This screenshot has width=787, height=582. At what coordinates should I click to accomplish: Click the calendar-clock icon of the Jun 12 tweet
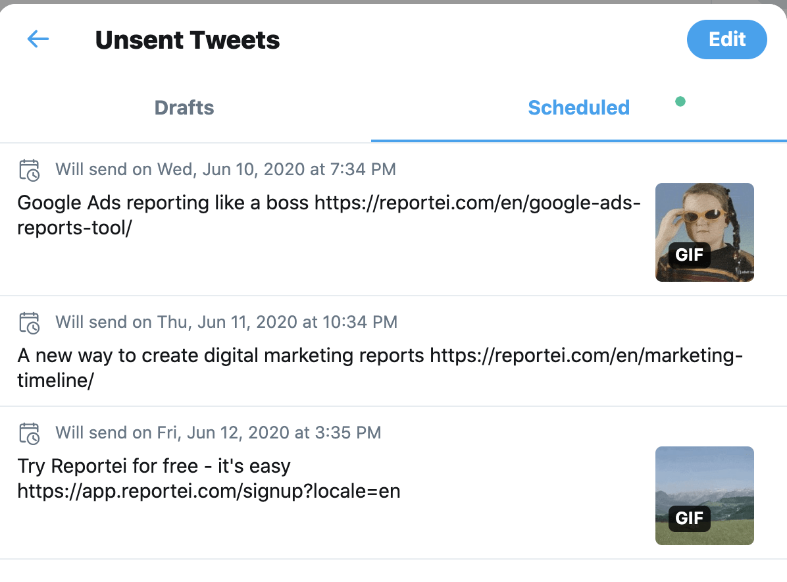(x=30, y=433)
